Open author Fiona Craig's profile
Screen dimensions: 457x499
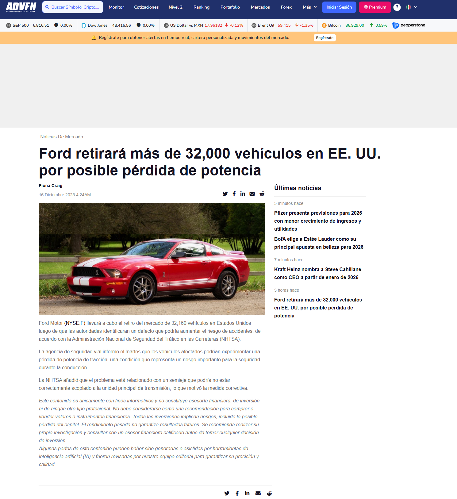coord(51,186)
